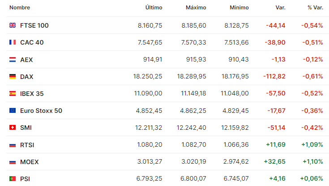Click the French flag icon beside CAC 40

point(13,42)
